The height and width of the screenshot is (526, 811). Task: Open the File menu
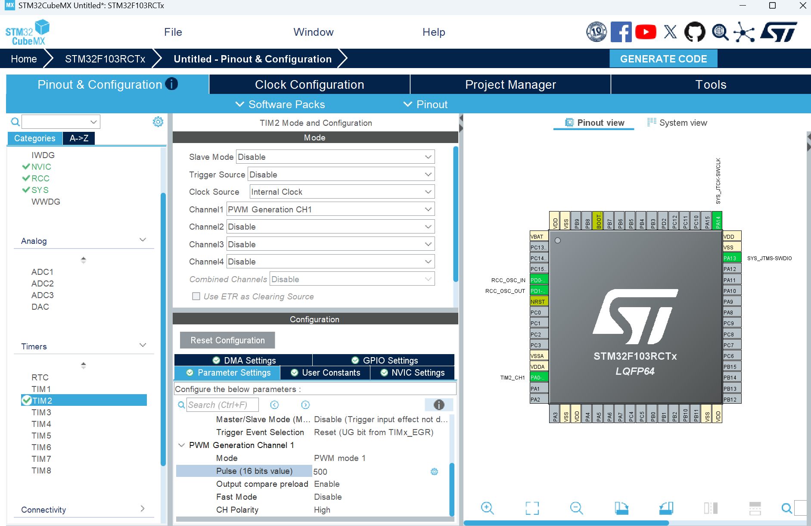pyautogui.click(x=173, y=32)
